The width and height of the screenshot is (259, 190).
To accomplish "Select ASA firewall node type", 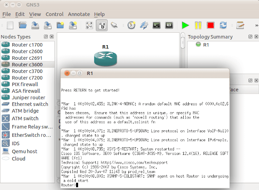I will pyautogui.click(x=28, y=91).
